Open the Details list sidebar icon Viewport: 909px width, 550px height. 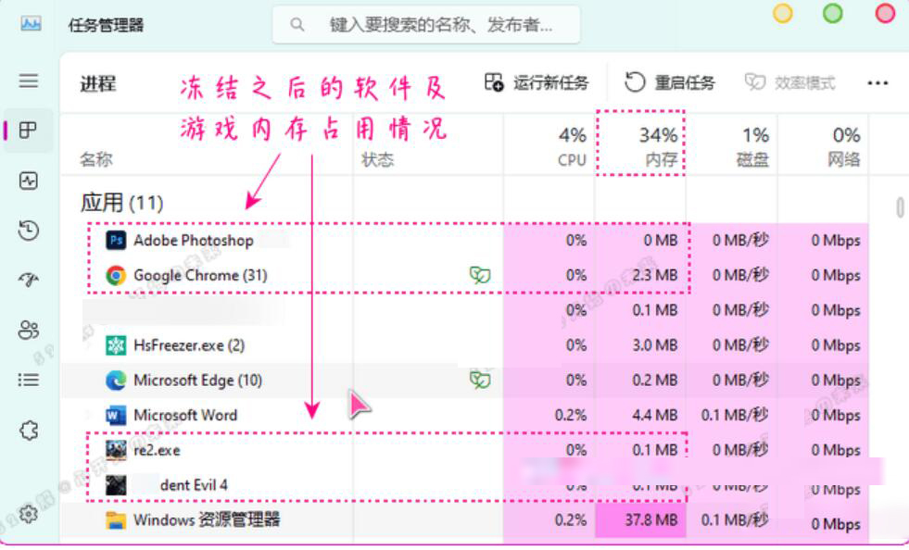point(29,380)
